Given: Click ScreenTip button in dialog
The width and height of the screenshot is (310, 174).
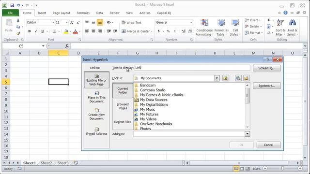Looking at the screenshot, I should 267,68.
